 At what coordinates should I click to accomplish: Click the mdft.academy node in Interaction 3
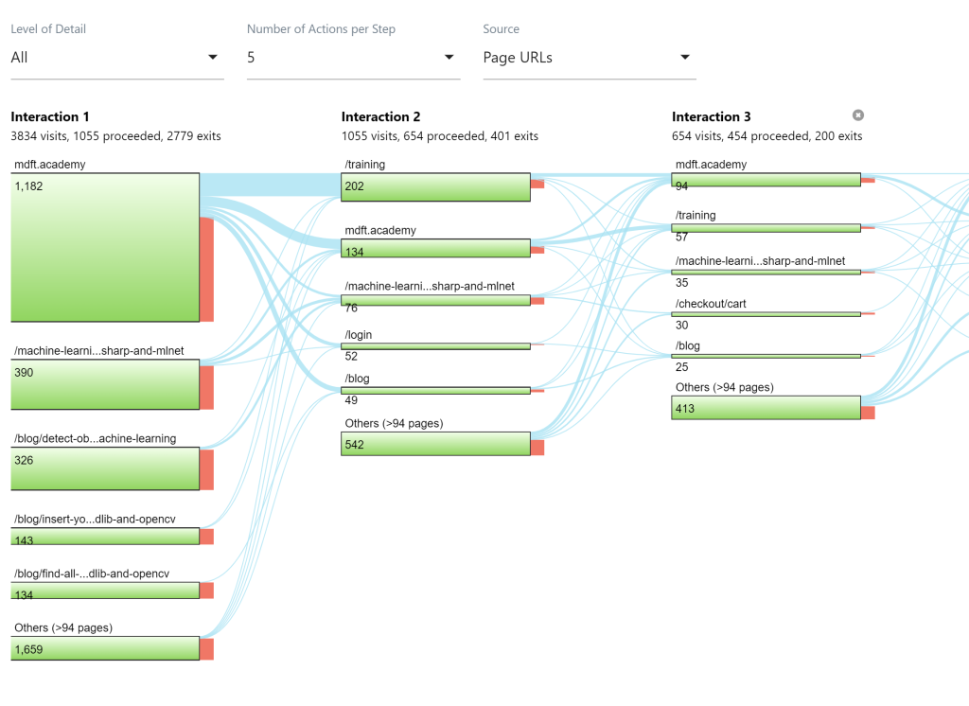(766, 179)
